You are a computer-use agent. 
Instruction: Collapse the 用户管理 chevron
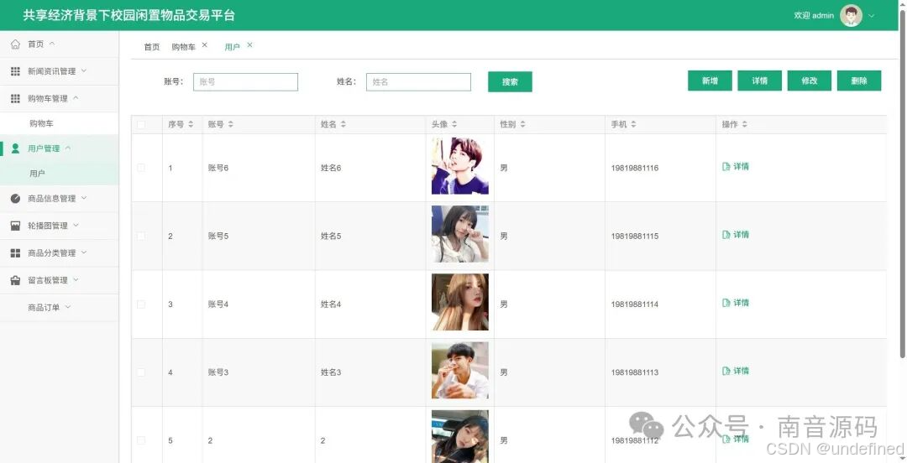pyautogui.click(x=68, y=148)
